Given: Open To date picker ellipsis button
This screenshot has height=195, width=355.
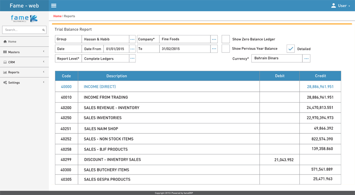Looking at the screenshot, I should (214, 49).
